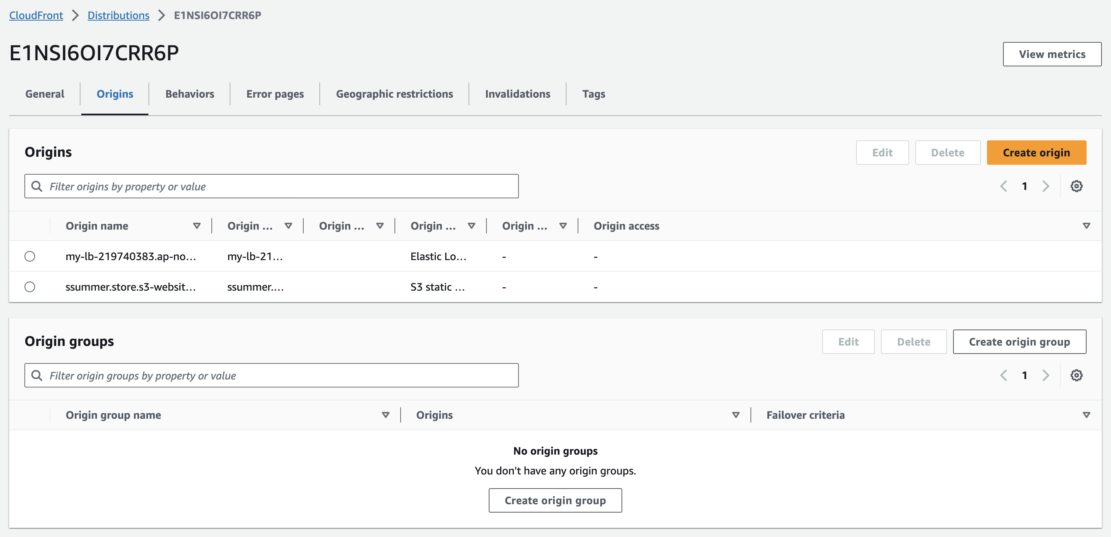The width and height of the screenshot is (1111, 537).
Task: Open the Invalidations tab
Action: coord(517,94)
